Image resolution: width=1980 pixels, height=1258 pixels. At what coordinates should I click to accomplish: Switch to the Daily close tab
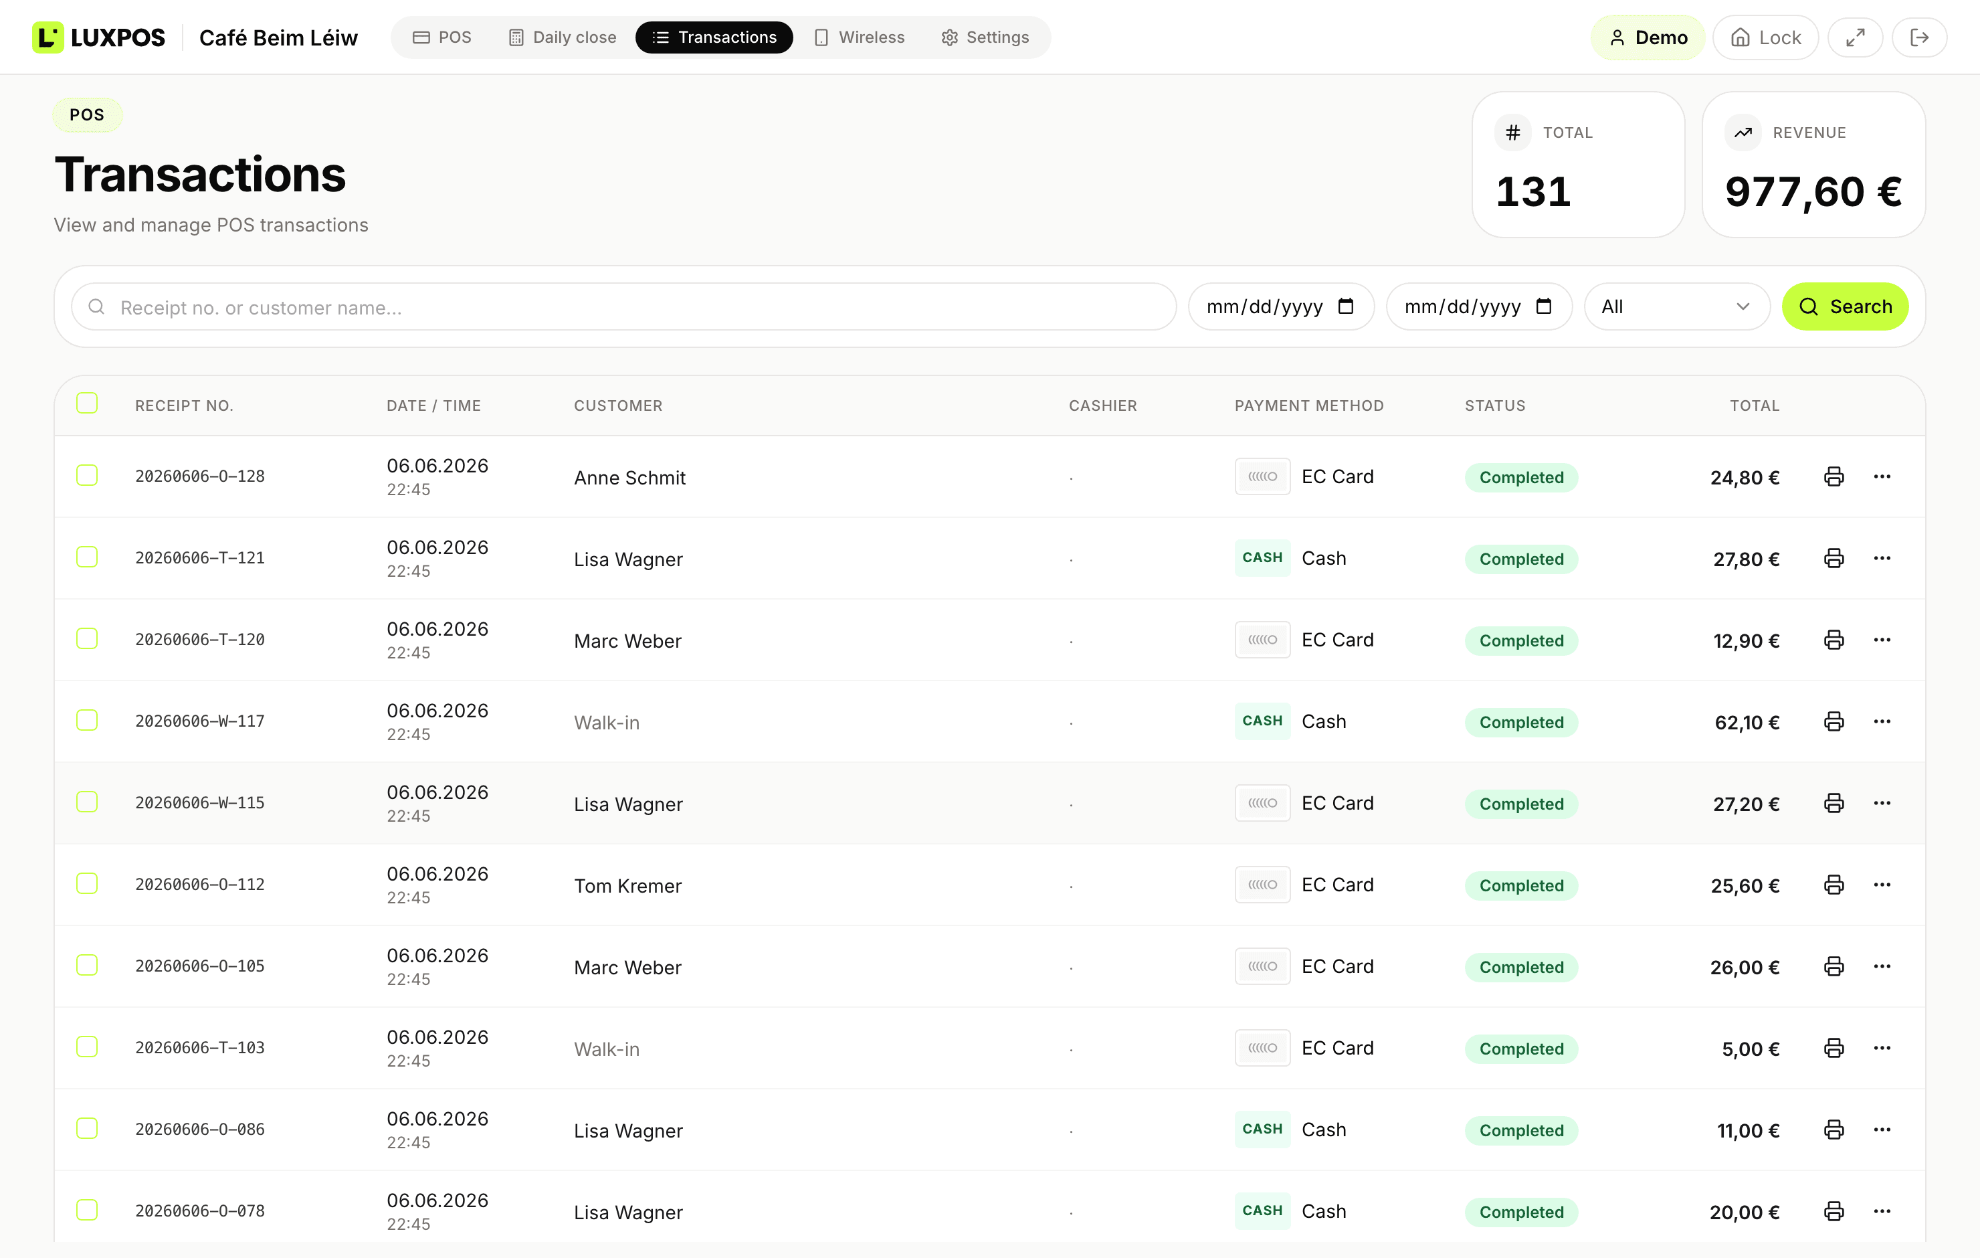pyautogui.click(x=563, y=38)
